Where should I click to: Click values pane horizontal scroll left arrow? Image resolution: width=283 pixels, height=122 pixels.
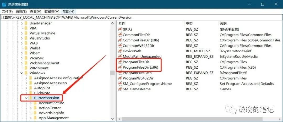[x=119, y=119]
